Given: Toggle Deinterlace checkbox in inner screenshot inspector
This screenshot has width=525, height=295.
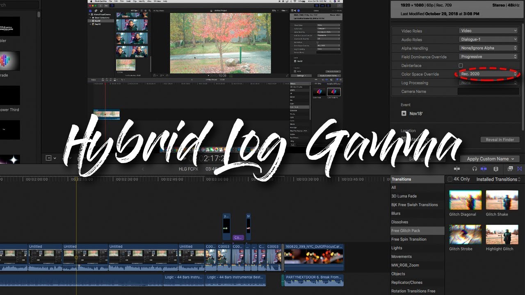Looking at the screenshot, I should point(318,42).
